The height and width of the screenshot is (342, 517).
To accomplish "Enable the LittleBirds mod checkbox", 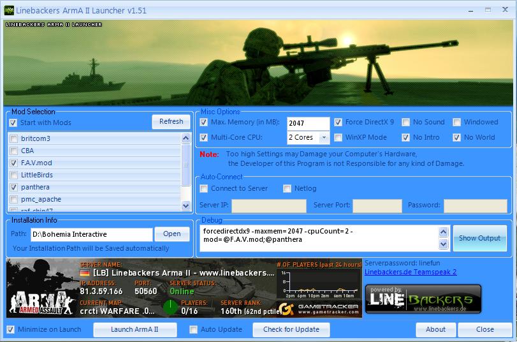I will coord(13,175).
